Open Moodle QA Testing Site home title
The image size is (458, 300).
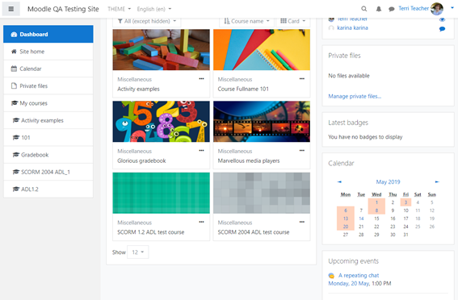click(x=63, y=9)
